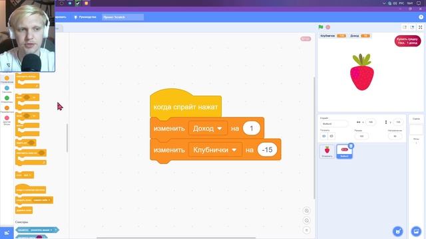
Task: Click the sprite direction field
Action: tap(395, 136)
